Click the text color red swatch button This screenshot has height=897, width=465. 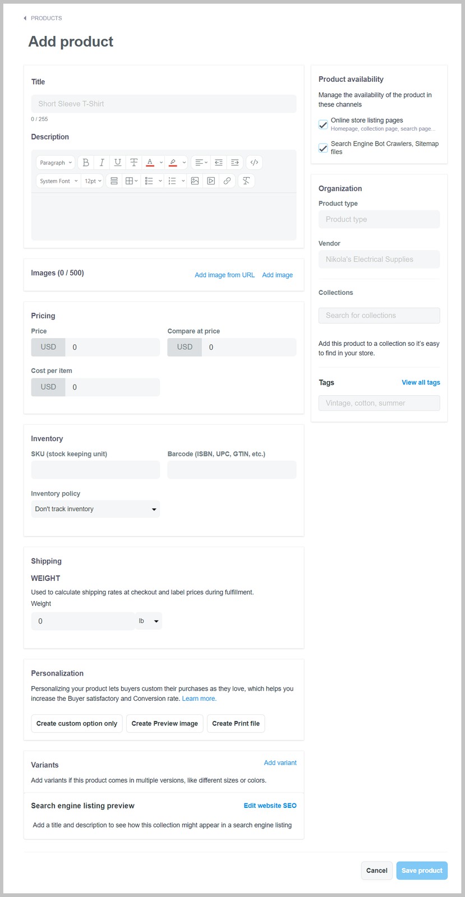pyautogui.click(x=150, y=163)
